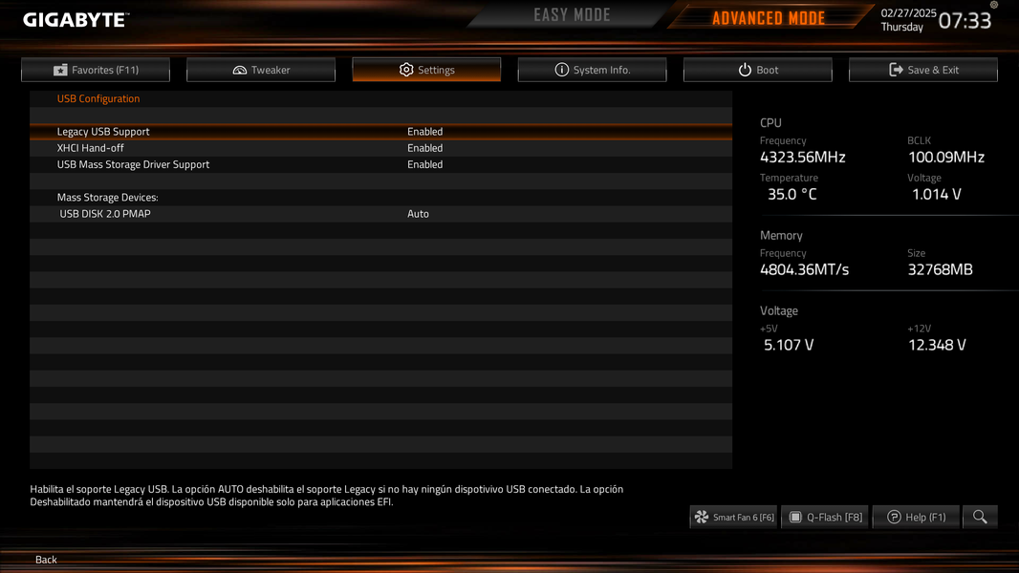Open System Info. information icon tab
The image size is (1019, 573).
[592, 70]
